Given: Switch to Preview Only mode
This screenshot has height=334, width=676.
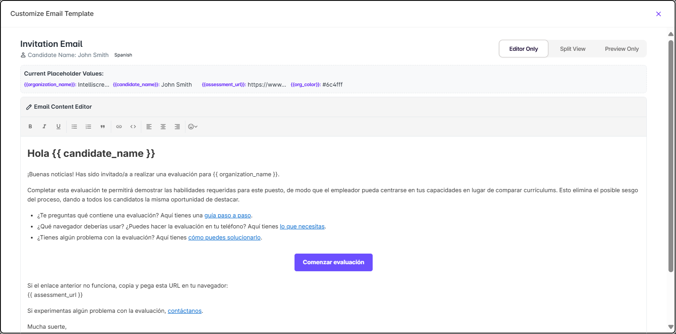Looking at the screenshot, I should [x=622, y=49].
